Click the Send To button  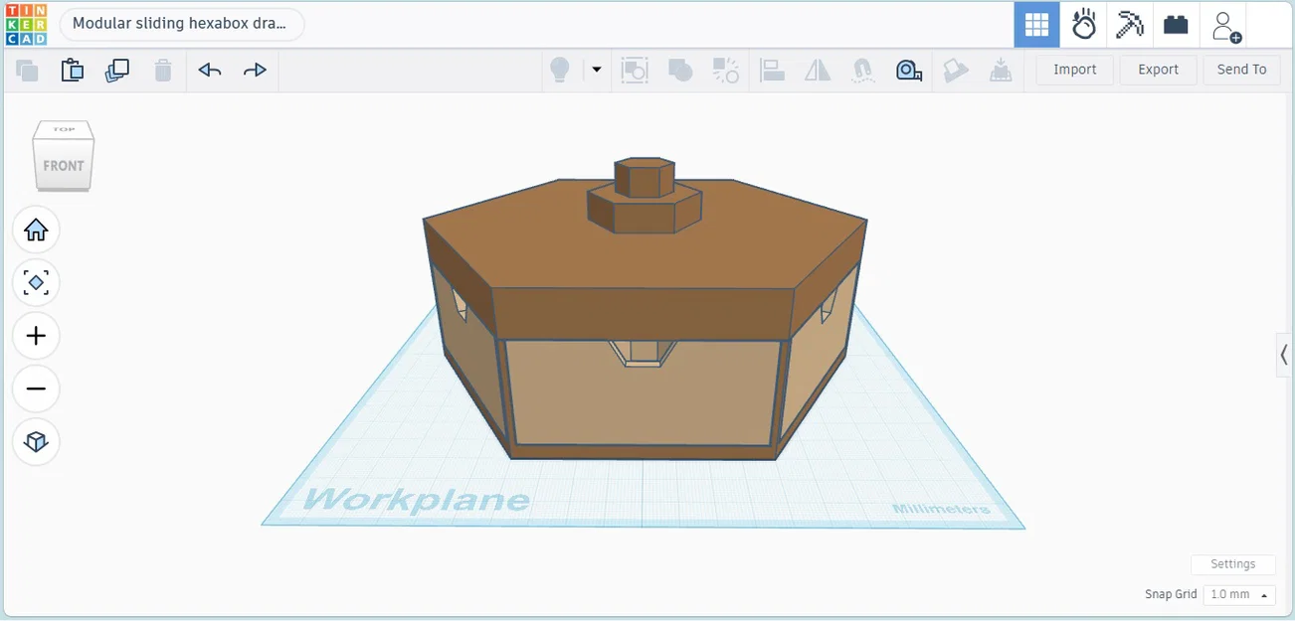pos(1241,70)
